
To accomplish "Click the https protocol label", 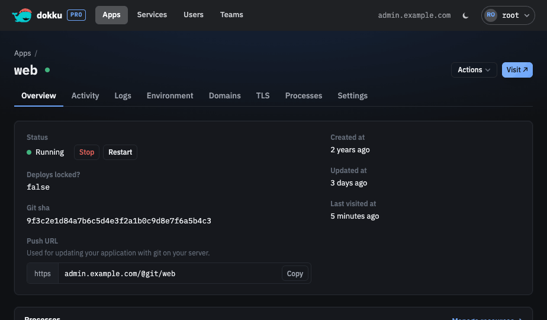I will pyautogui.click(x=43, y=274).
